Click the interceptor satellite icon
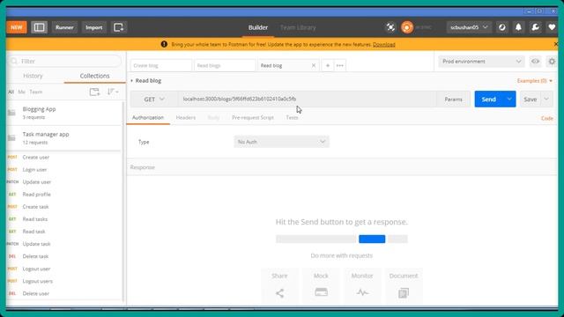The image size is (564, 317). click(390, 27)
